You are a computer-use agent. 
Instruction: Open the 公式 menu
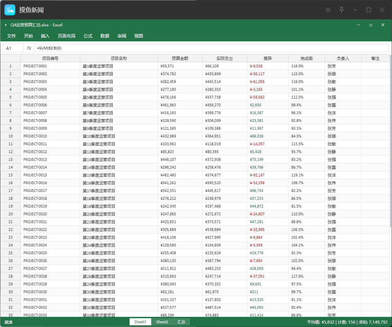tap(88, 36)
